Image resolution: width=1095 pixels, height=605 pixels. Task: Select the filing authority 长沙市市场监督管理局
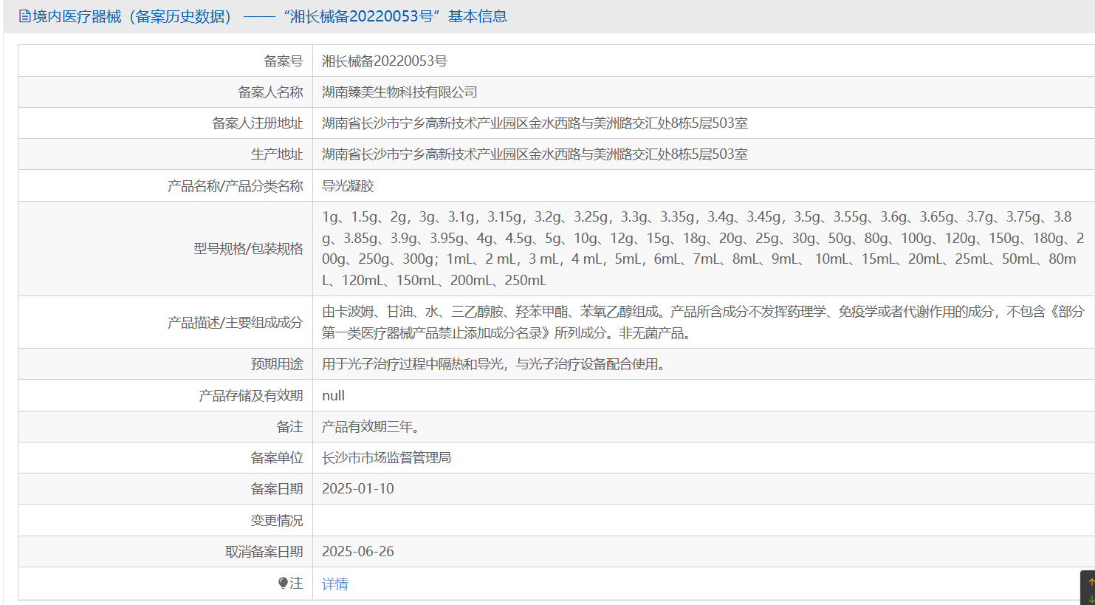386,458
